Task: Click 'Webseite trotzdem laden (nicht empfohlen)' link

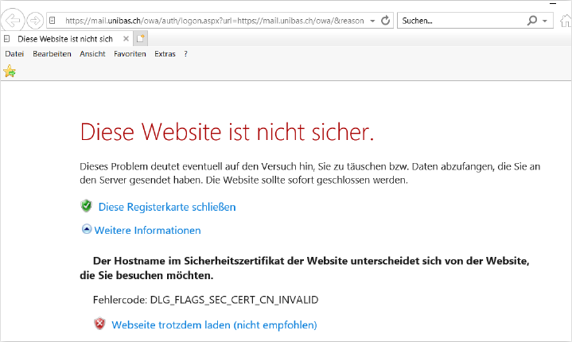Action: [214, 325]
